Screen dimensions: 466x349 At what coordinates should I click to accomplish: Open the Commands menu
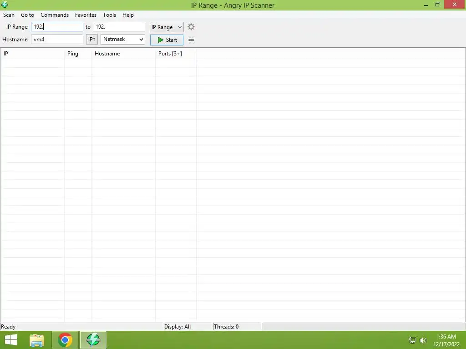(x=55, y=15)
